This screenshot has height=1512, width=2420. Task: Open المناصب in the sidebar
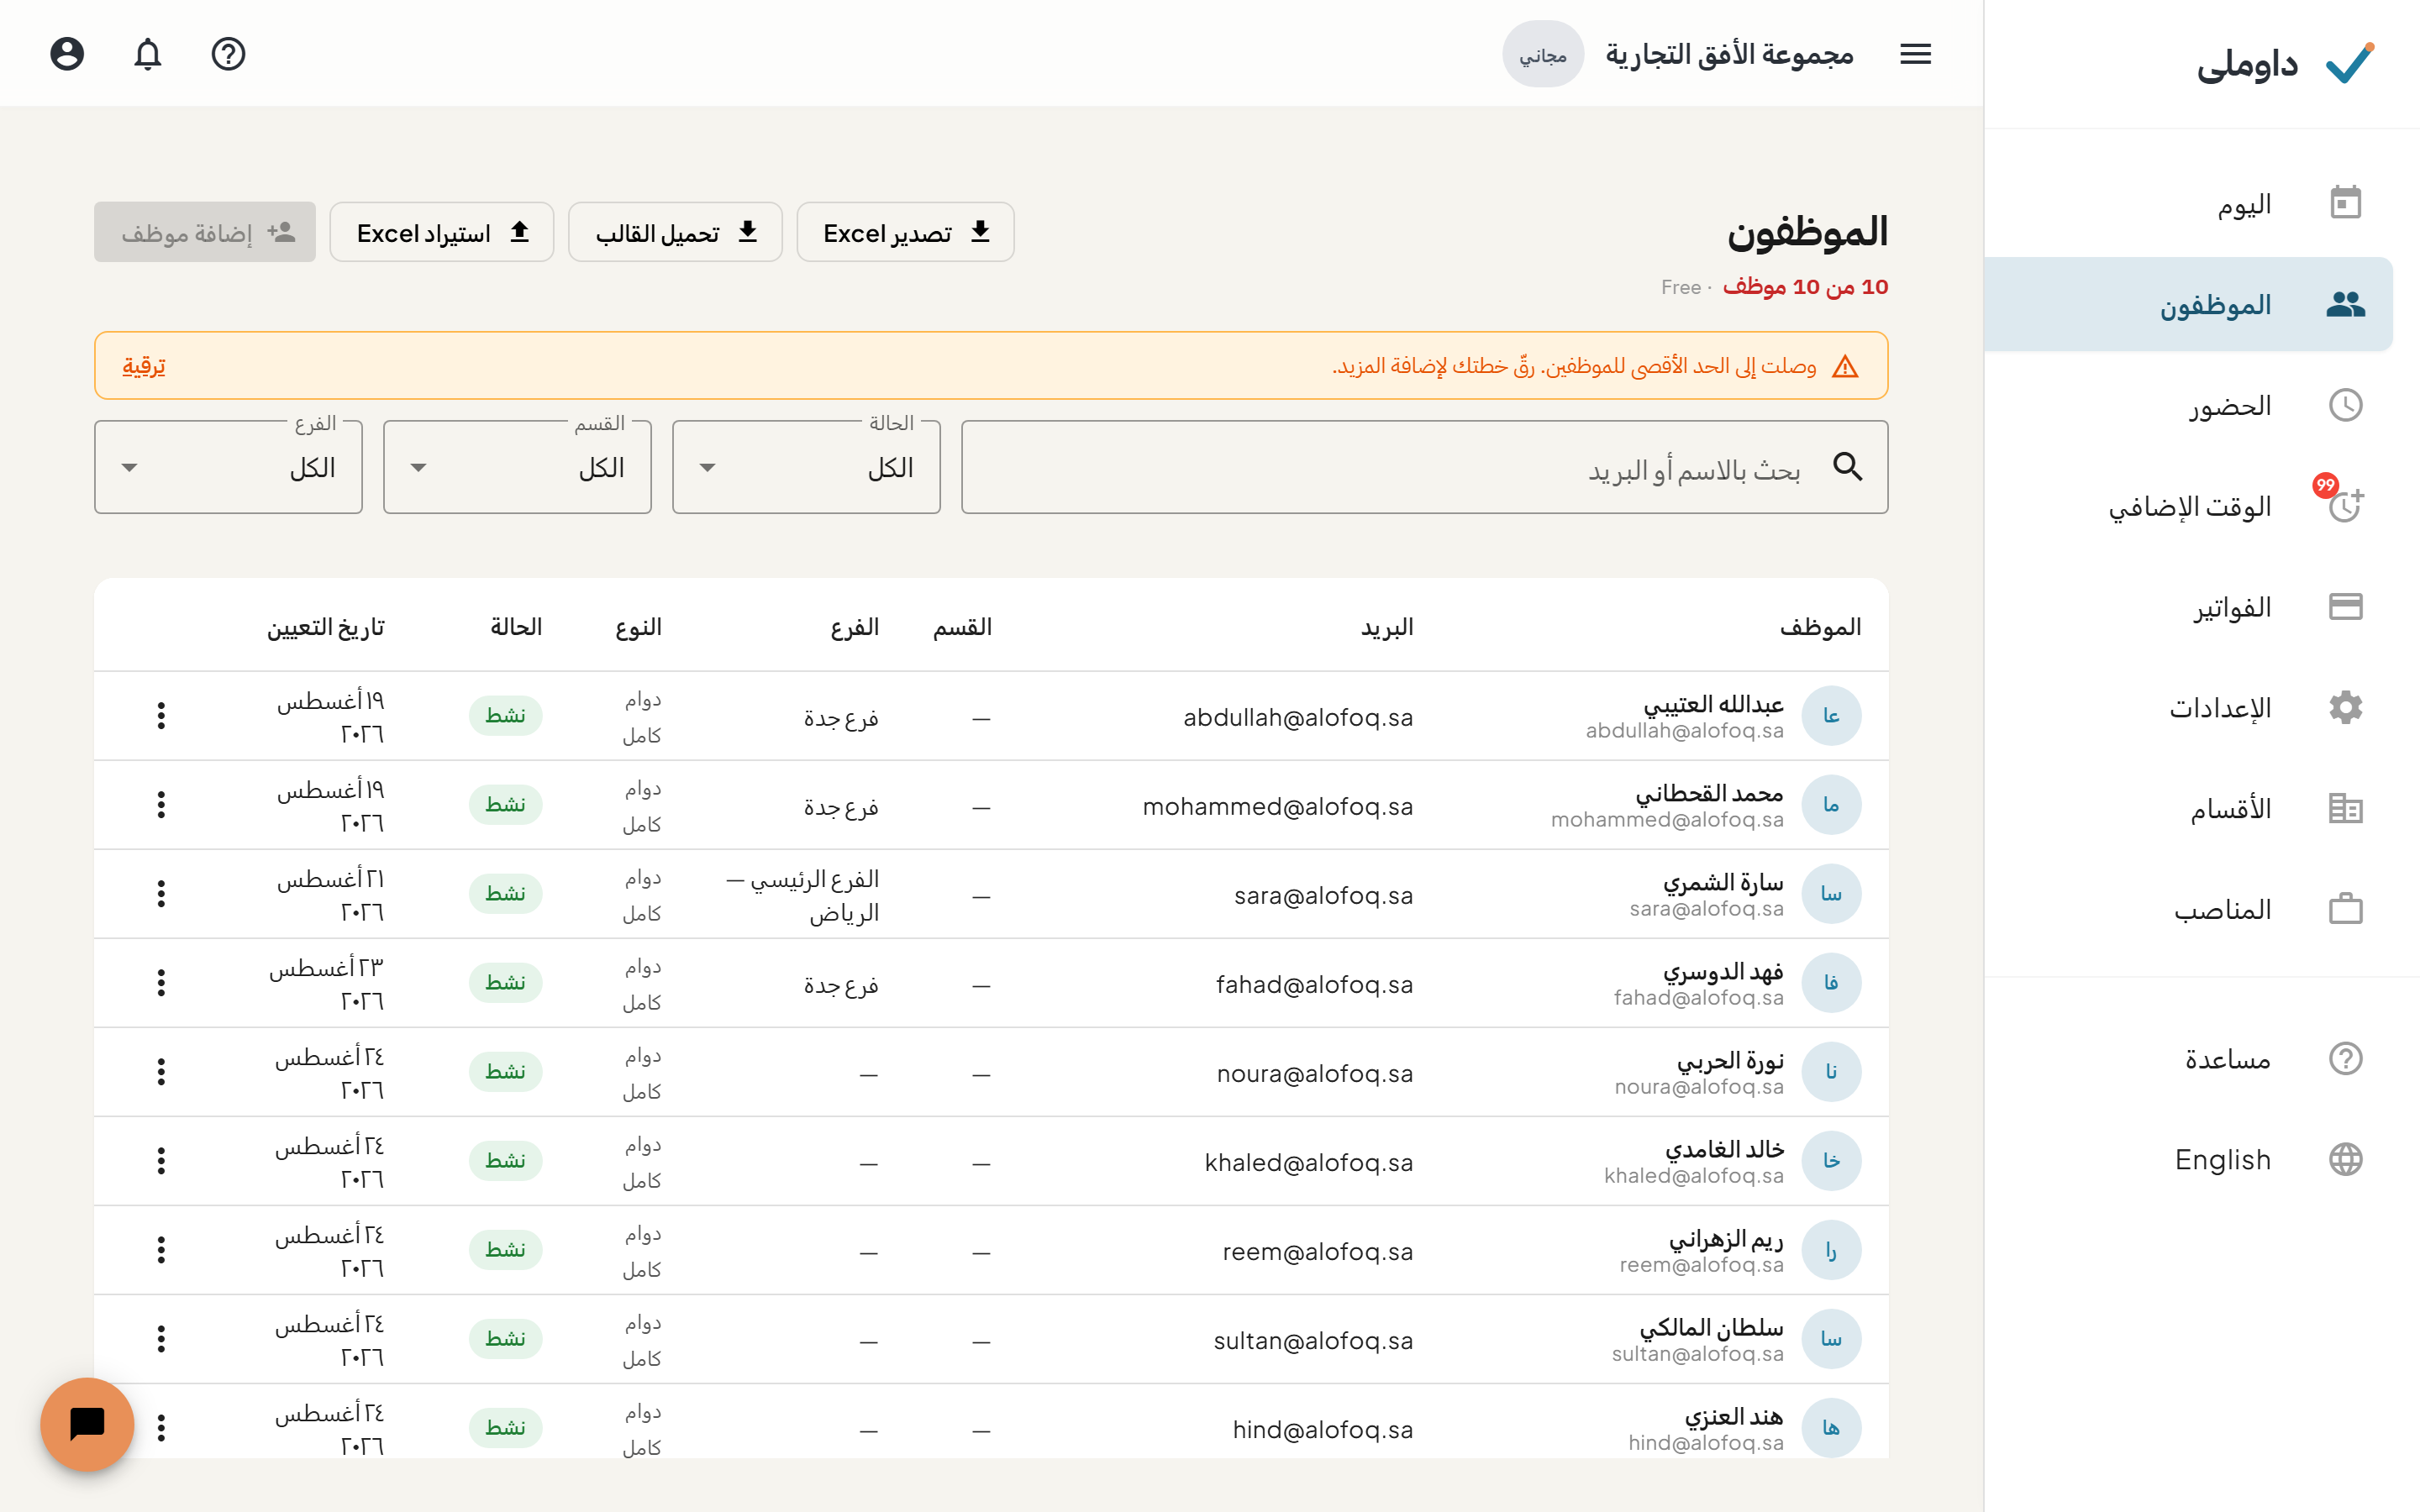click(x=2188, y=909)
